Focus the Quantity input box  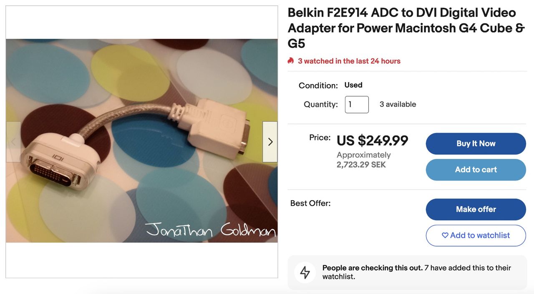pos(357,105)
